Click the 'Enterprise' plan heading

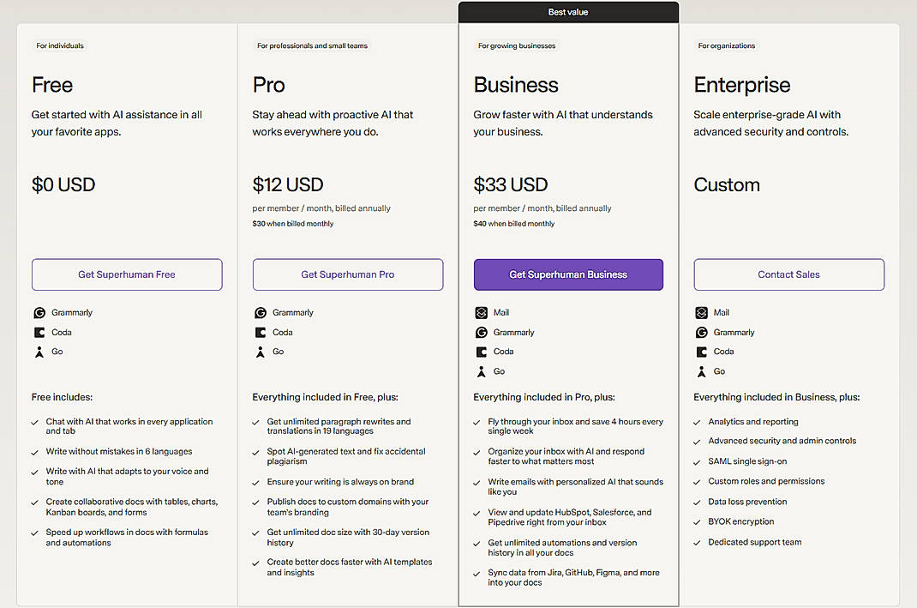(x=742, y=86)
